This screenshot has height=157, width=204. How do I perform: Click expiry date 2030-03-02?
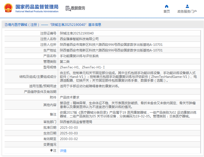tap(69, 139)
